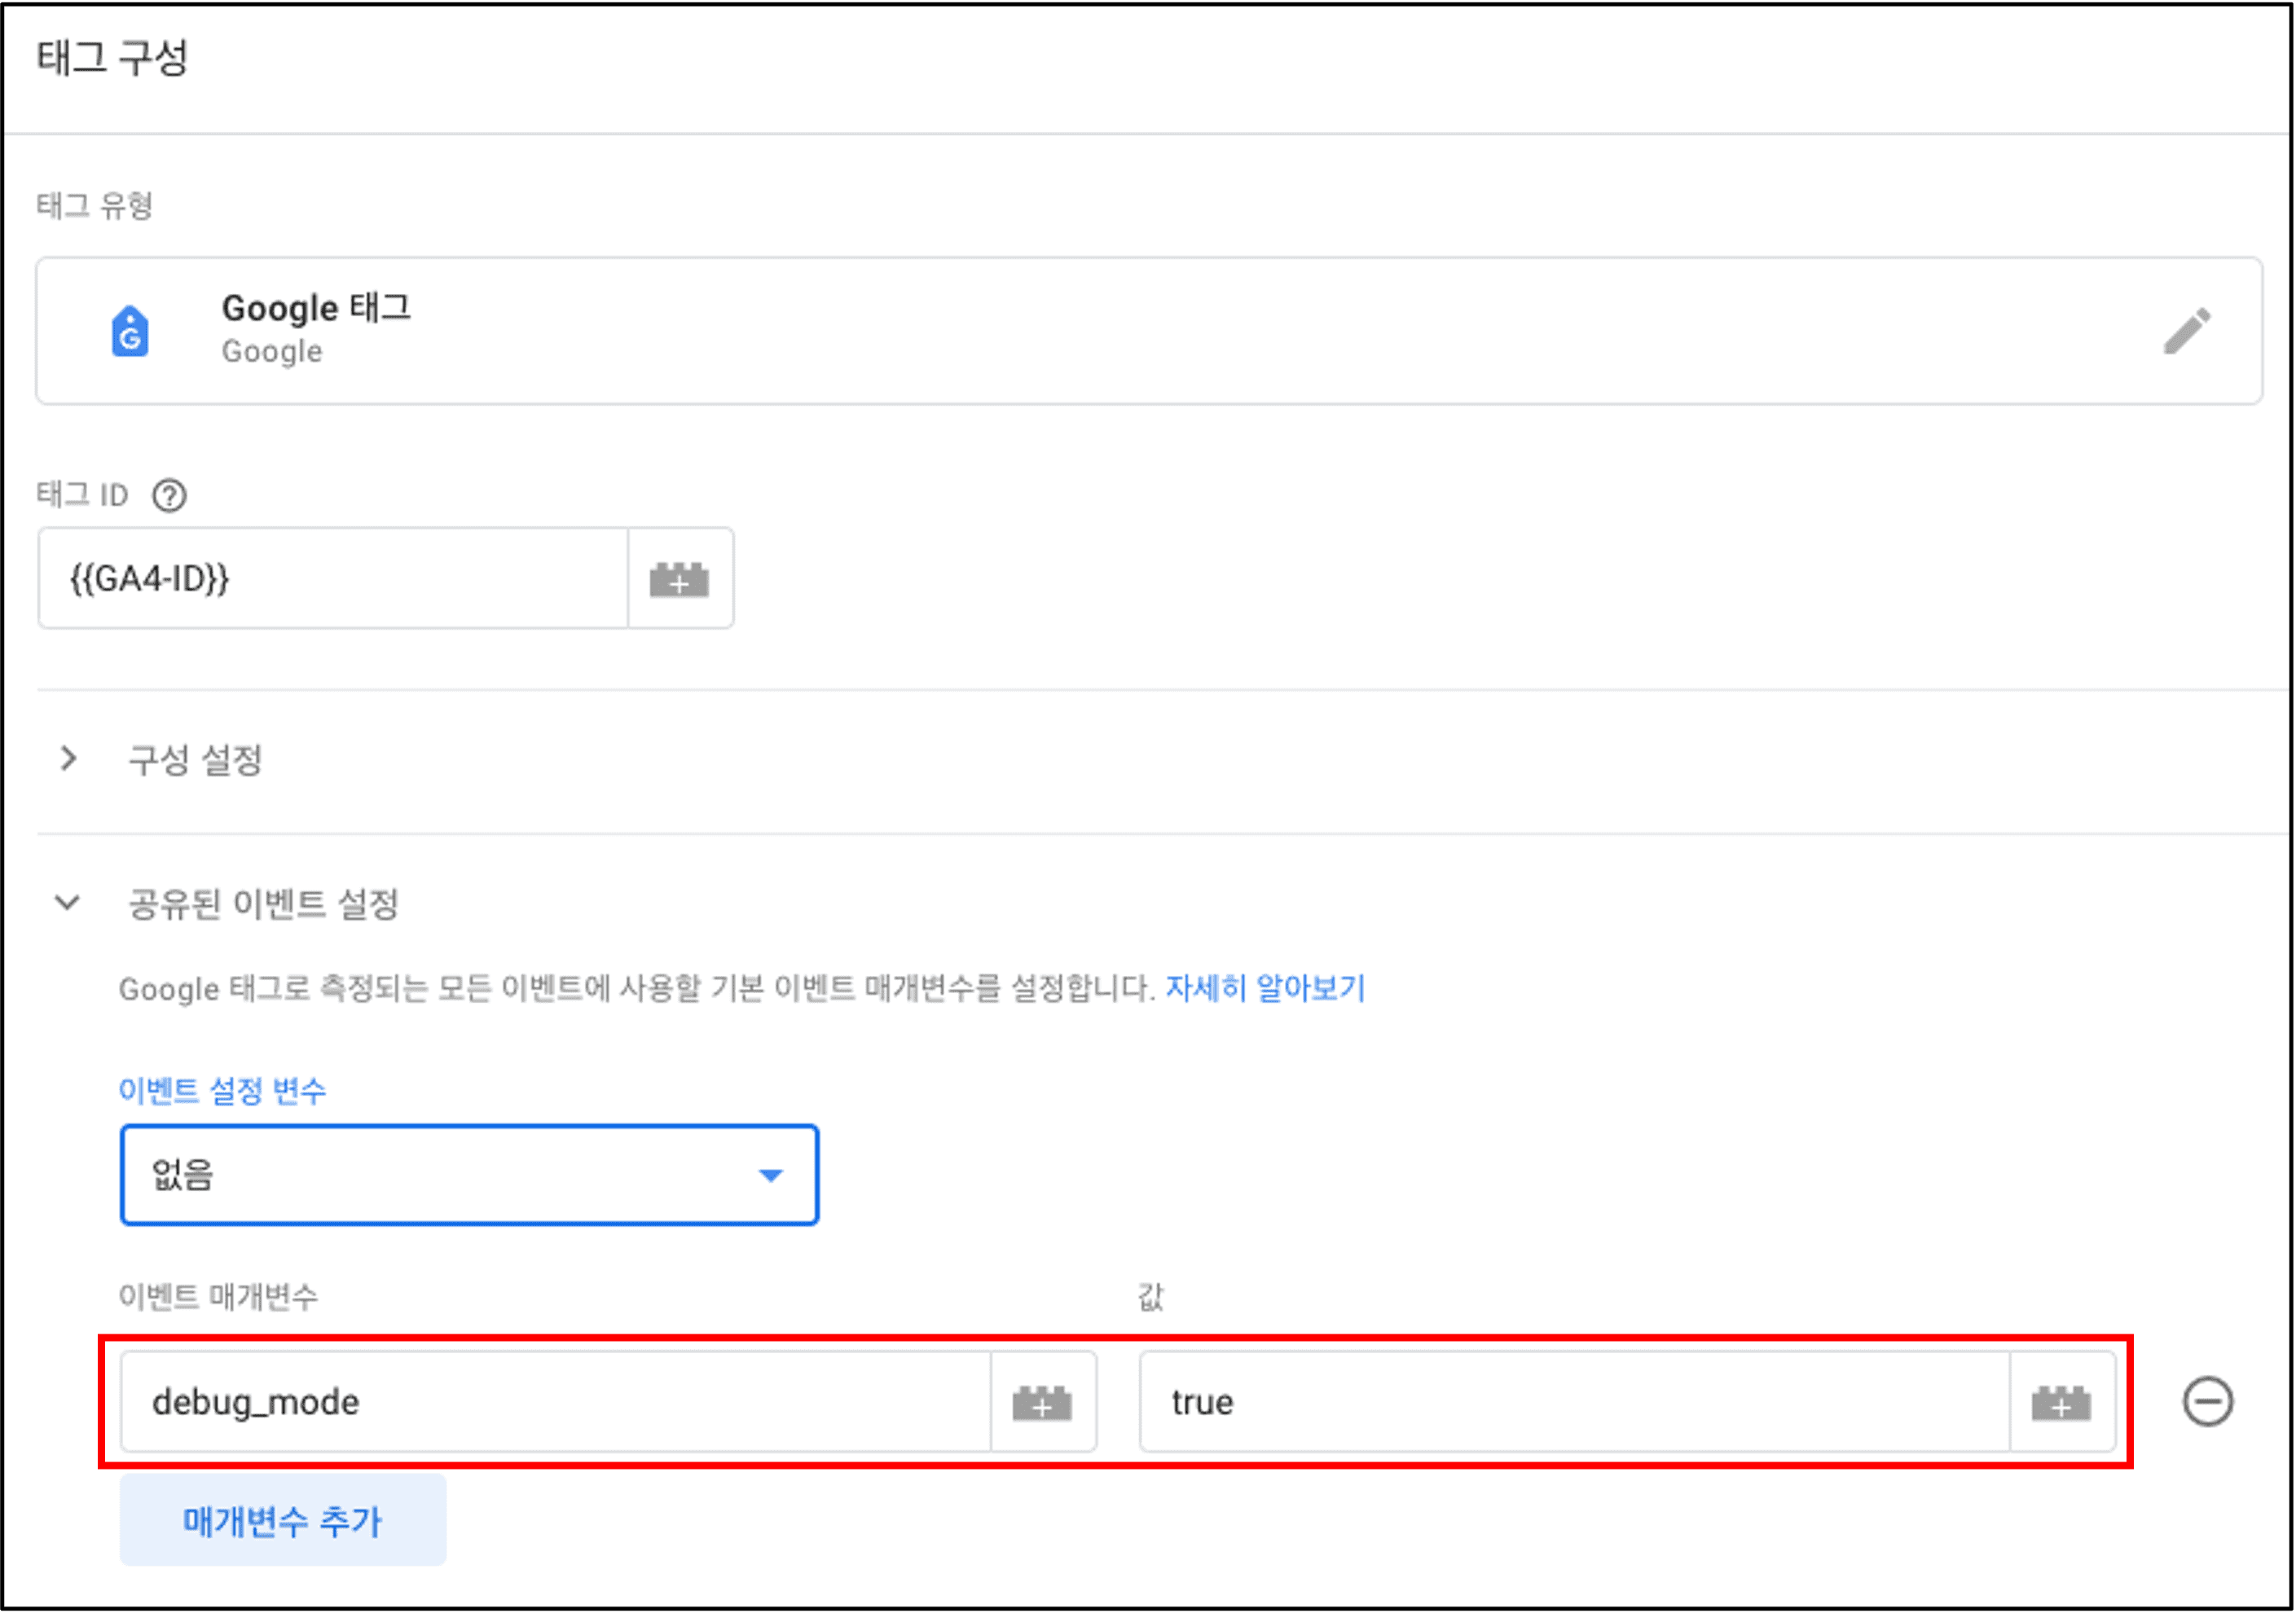
Task: Click the 태그 구성 panel heading
Action: coord(112,57)
